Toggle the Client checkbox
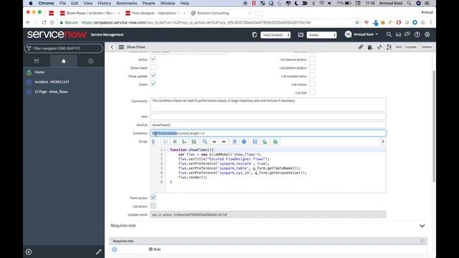This screenshot has width=459, height=258. [153, 84]
